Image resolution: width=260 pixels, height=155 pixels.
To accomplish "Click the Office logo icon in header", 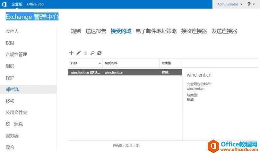I will (4, 4).
